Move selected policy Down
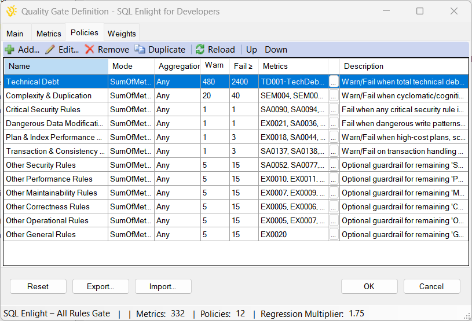 click(x=276, y=49)
